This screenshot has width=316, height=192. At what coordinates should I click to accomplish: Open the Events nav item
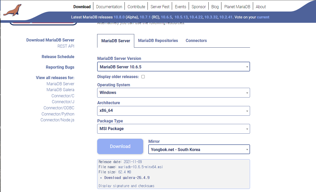click(x=180, y=7)
